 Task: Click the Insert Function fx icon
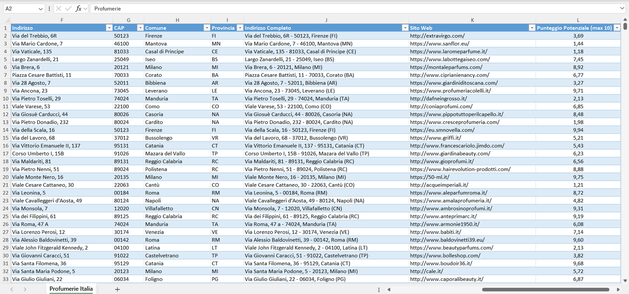tap(78, 9)
